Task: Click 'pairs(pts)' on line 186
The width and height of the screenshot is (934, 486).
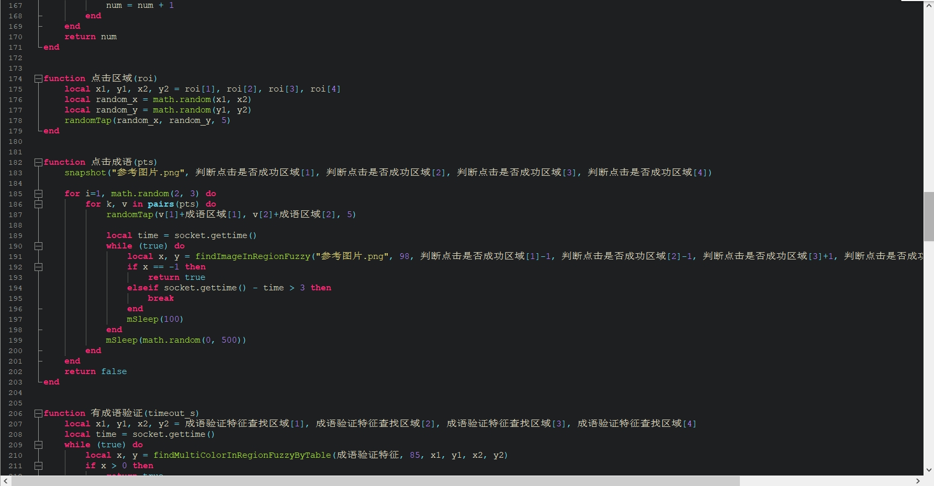Action: point(173,204)
